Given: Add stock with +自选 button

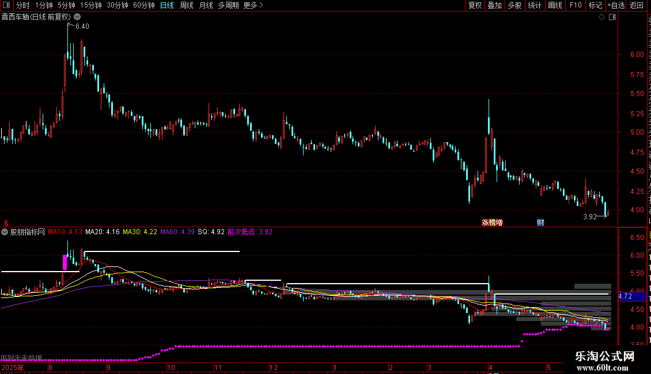Looking at the screenshot, I should coord(616,5).
